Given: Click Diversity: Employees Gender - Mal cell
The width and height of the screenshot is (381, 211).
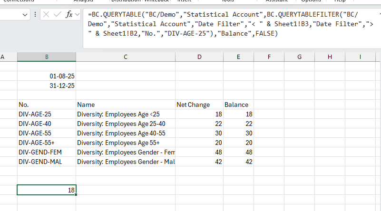Looking at the screenshot, I should 126,162.
